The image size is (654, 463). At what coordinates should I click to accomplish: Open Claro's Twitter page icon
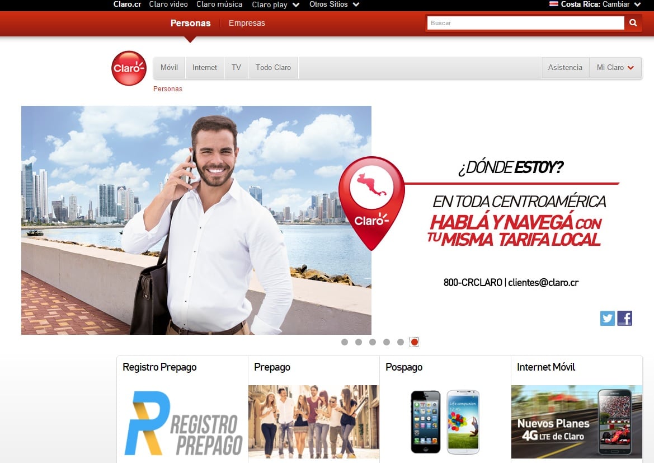tap(607, 319)
